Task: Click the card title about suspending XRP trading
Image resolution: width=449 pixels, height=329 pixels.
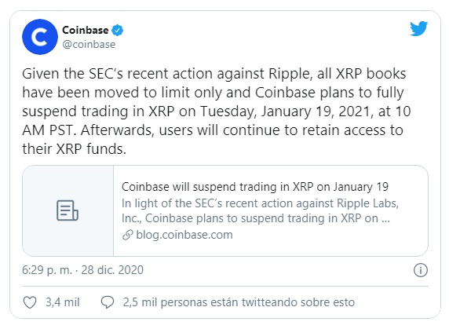Action: [255, 187]
